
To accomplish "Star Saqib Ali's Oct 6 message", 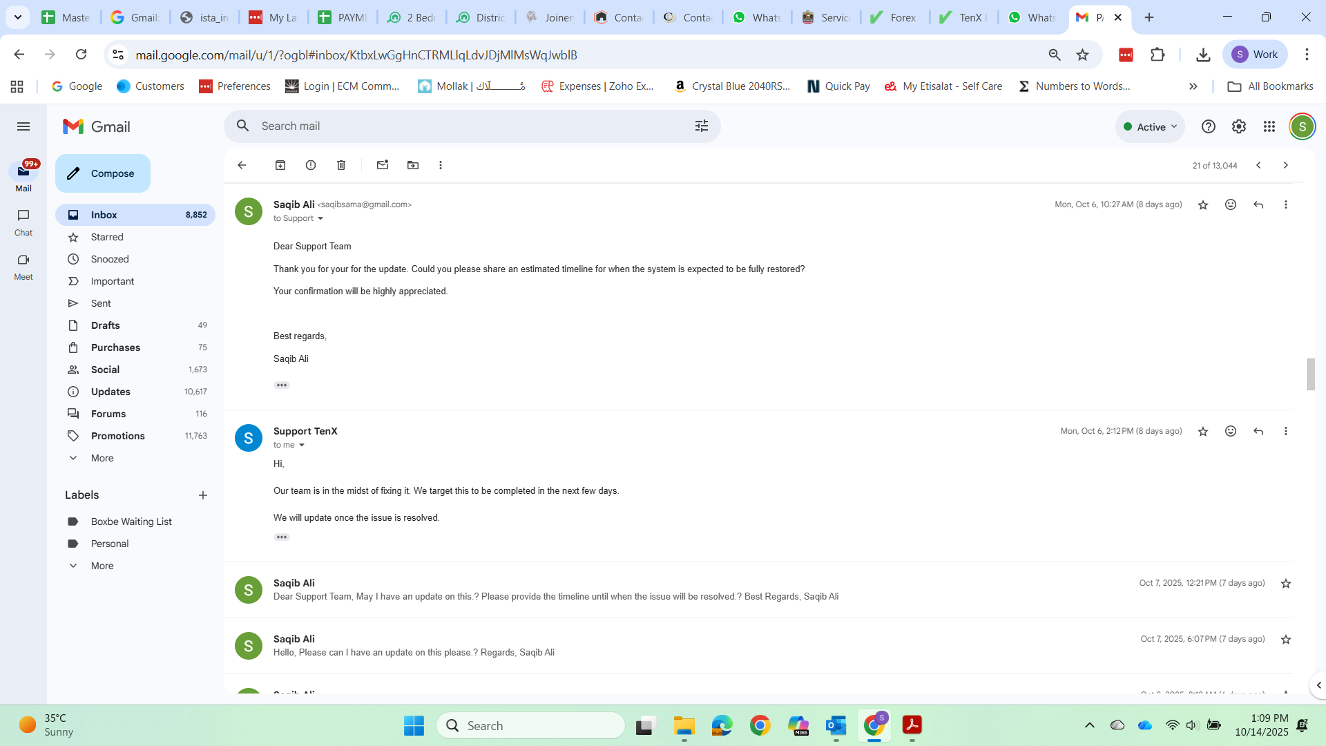I will (x=1203, y=205).
